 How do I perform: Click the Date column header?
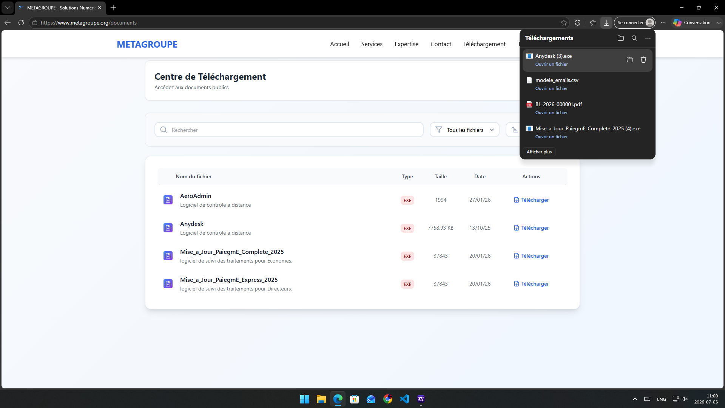[x=480, y=176]
